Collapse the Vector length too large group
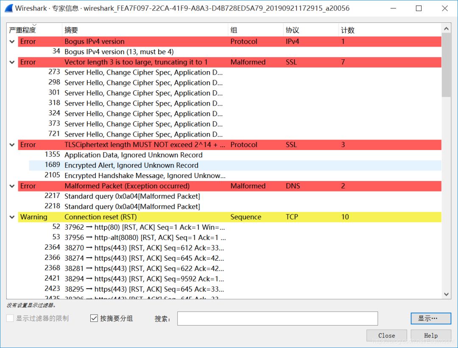This screenshot has width=458, height=348. (x=12, y=62)
